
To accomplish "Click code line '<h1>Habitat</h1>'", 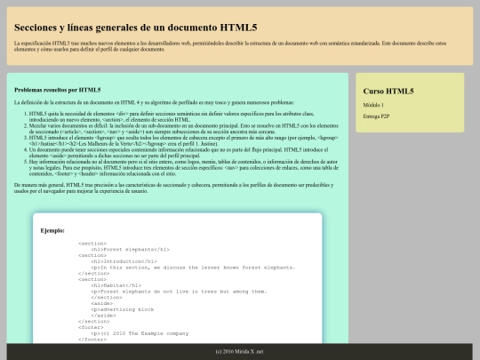I will coord(116,285).
